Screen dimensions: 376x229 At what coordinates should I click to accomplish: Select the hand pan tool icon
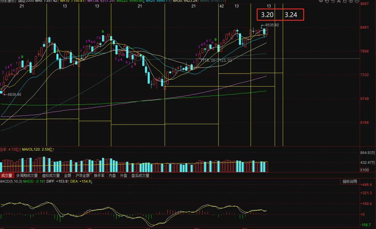point(327,1)
